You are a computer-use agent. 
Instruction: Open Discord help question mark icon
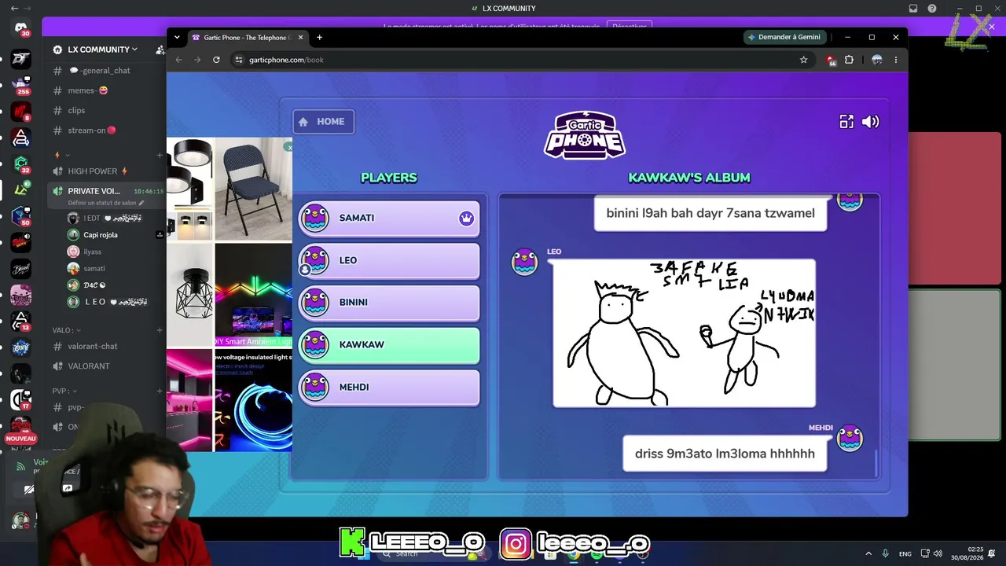point(931,9)
